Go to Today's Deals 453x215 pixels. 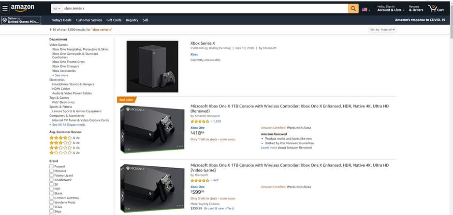(x=61, y=20)
